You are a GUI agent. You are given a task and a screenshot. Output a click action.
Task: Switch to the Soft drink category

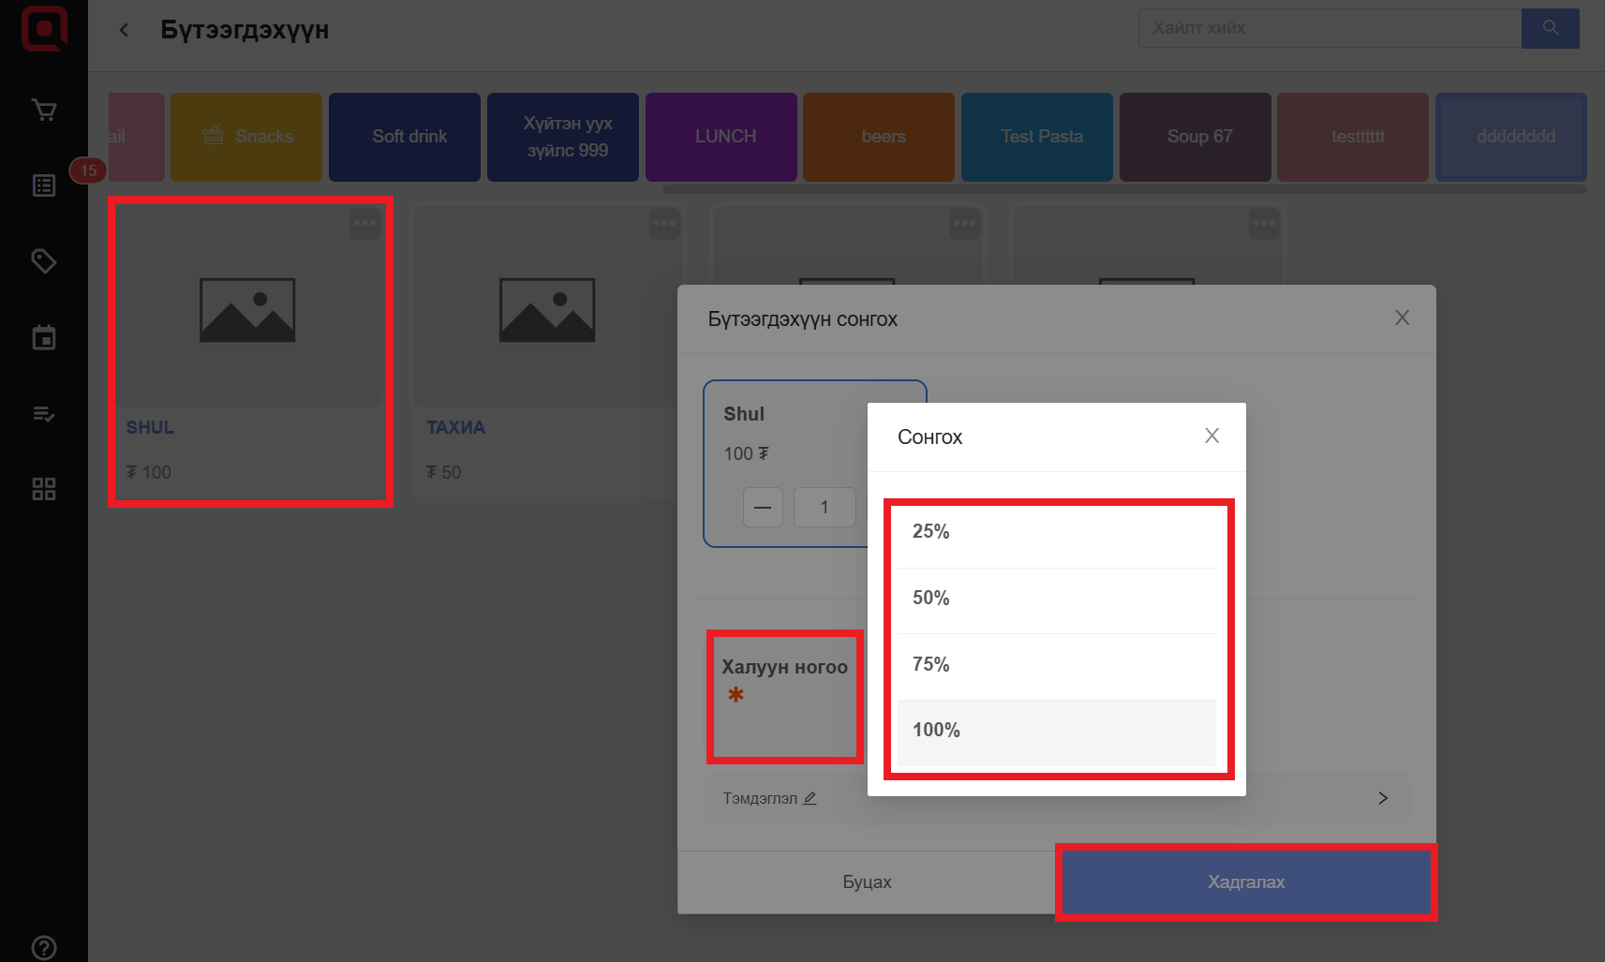(409, 137)
